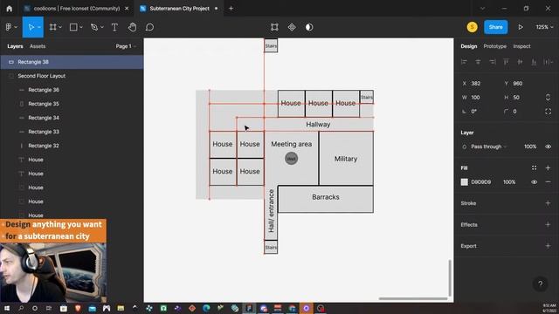Align selection to top edge
The width and height of the screenshot is (559, 314).
[506, 62]
